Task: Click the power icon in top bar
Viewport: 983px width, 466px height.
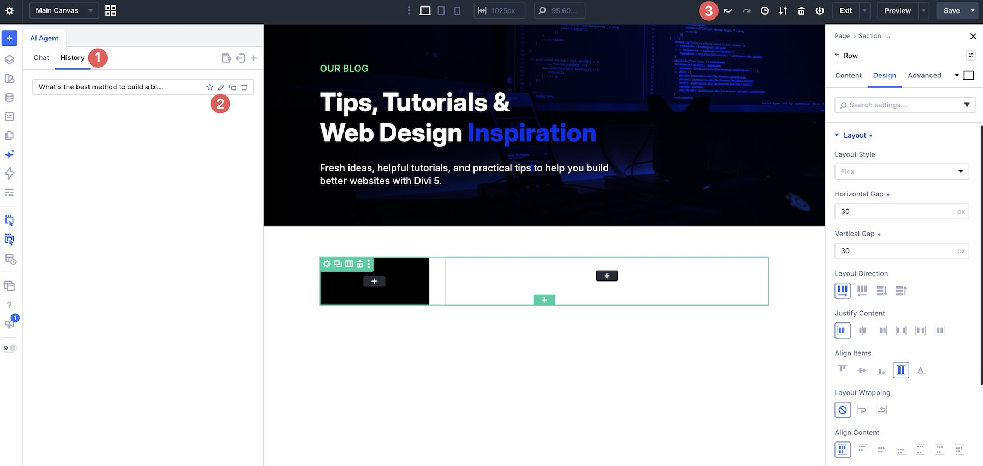Action: 820,10
